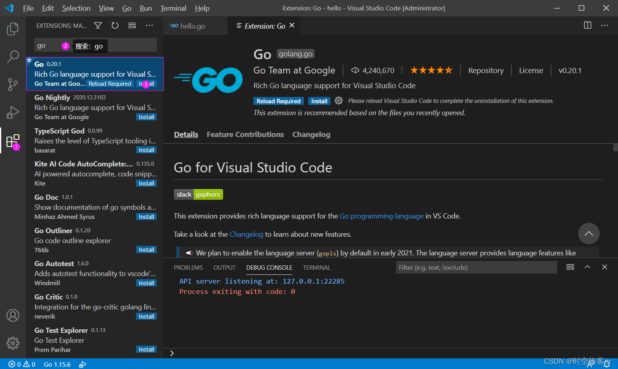The image size is (618, 369).
Task: Open the Repository link
Action: coord(486,70)
